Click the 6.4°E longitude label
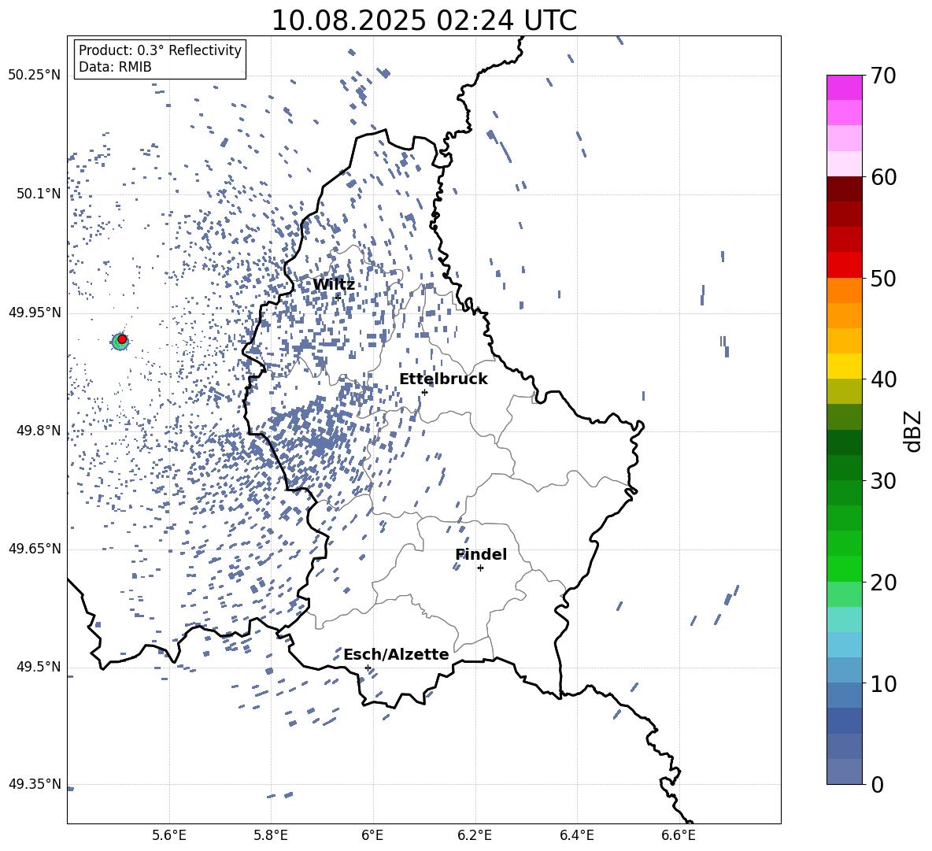 (576, 835)
